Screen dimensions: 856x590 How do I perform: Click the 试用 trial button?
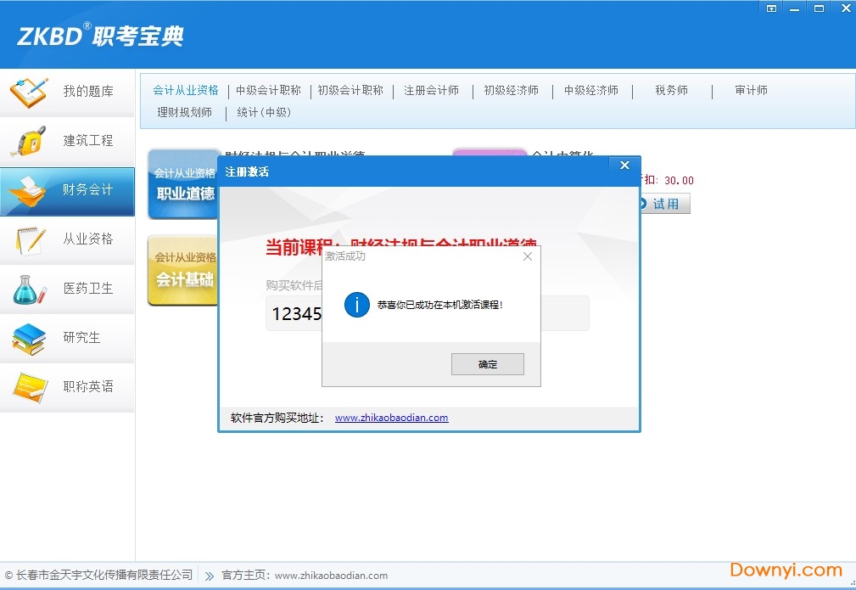pos(669,203)
